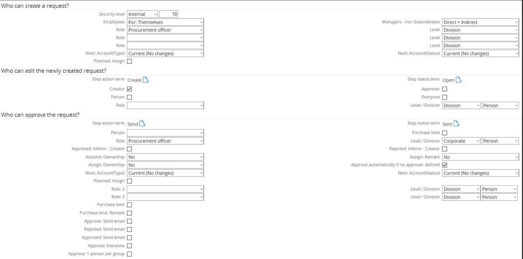The image size is (523, 259).
Task: Edit the Open step status term
Action: pyautogui.click(x=459, y=80)
